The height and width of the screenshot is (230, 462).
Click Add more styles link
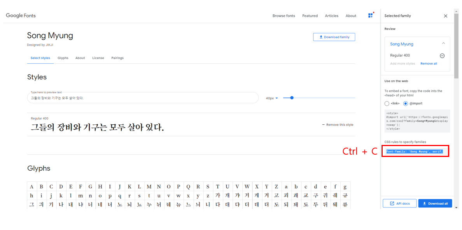tap(402, 64)
